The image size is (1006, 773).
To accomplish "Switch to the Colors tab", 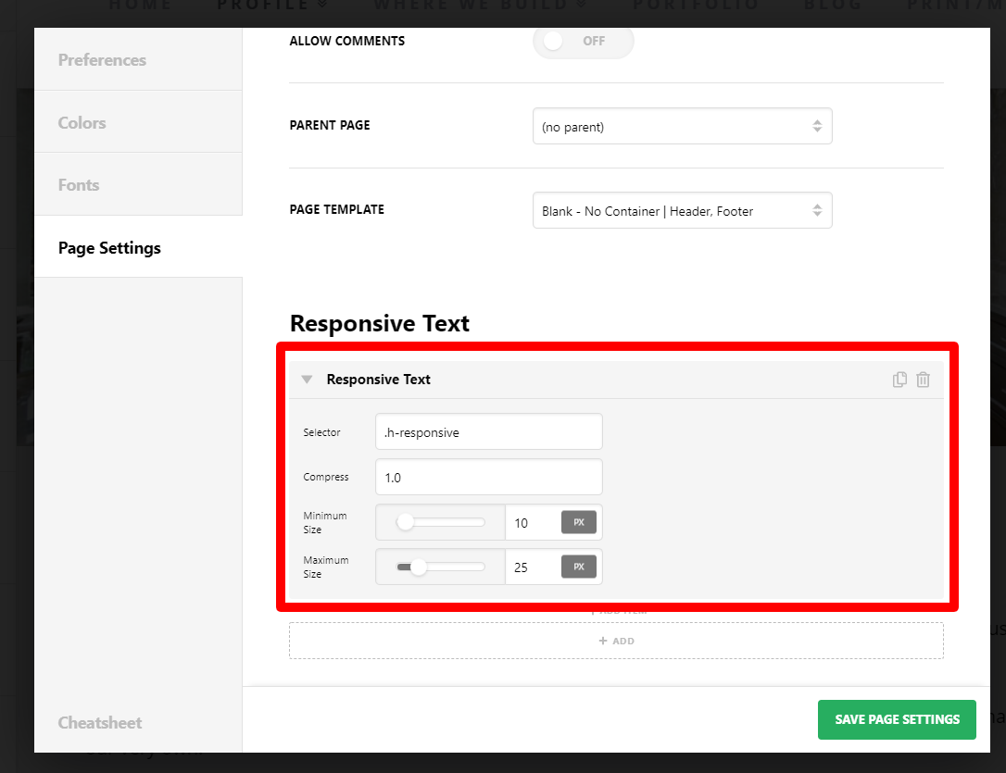I will point(82,121).
